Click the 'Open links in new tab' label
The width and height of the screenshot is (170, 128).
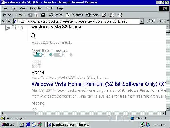click(50, 50)
